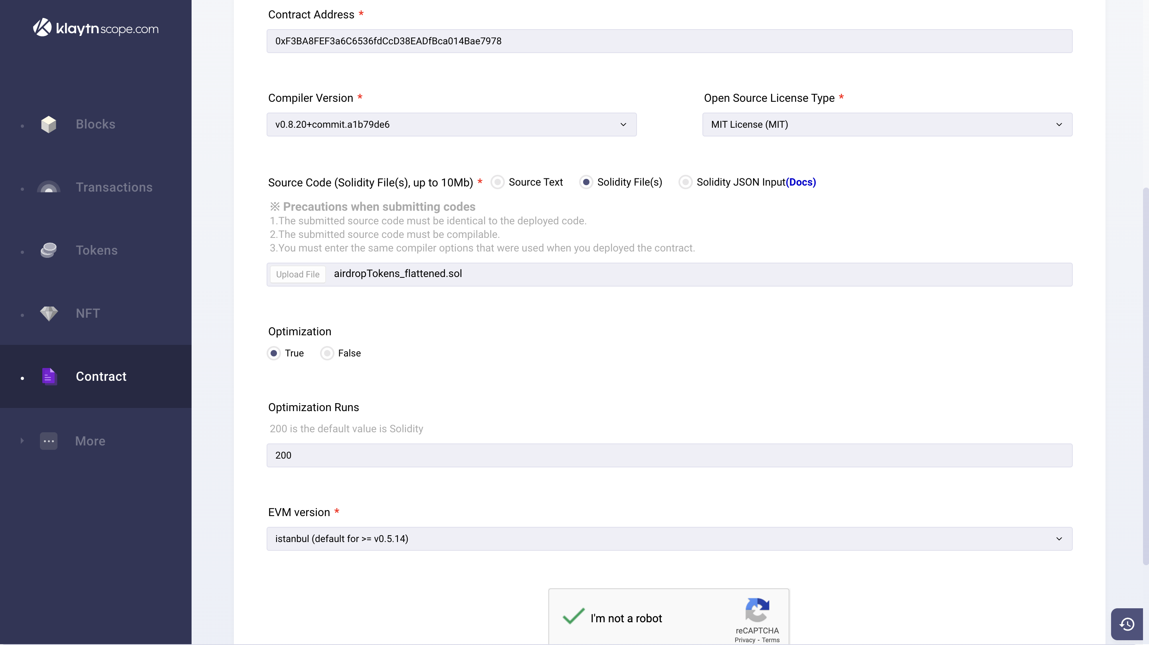Screen dimensions: 1149x645
Task: Open the Tokens sidebar menu item
Action: (x=97, y=250)
